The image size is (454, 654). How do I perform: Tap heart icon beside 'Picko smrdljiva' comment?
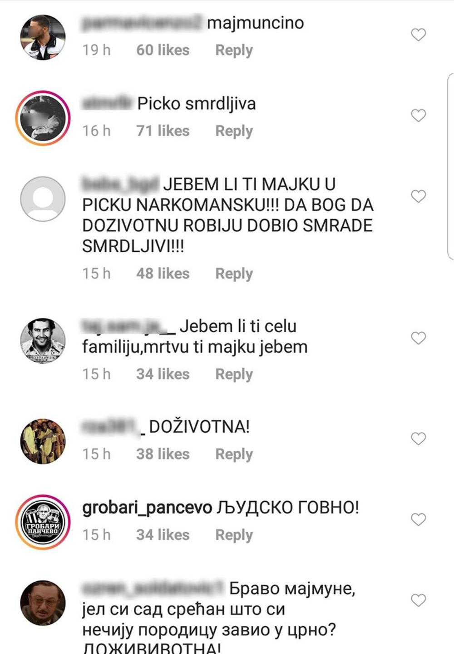pos(418,115)
